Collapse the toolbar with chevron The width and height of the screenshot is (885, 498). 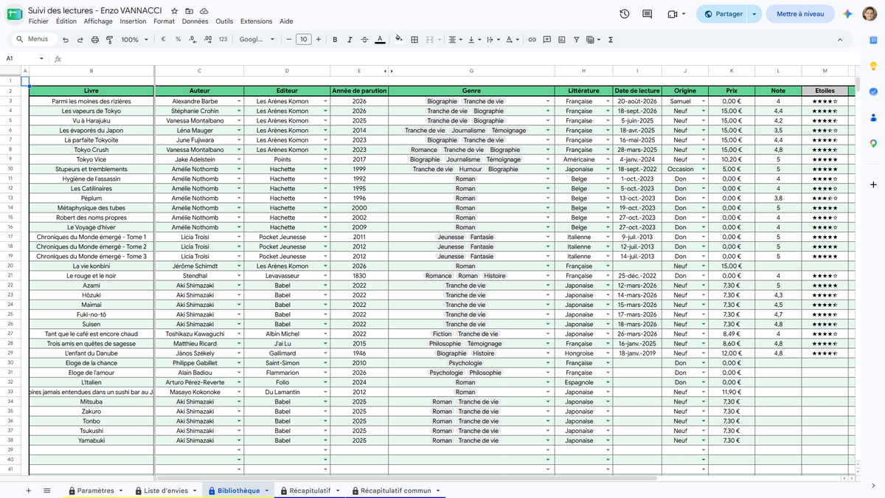tap(841, 40)
